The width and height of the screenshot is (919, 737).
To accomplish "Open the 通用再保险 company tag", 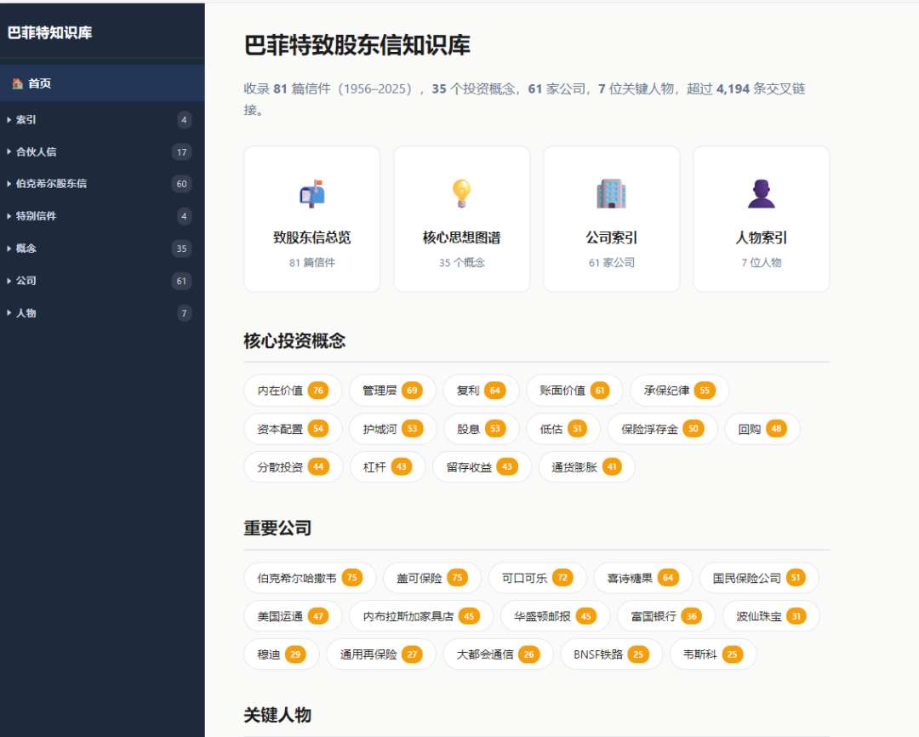I will click(x=381, y=654).
